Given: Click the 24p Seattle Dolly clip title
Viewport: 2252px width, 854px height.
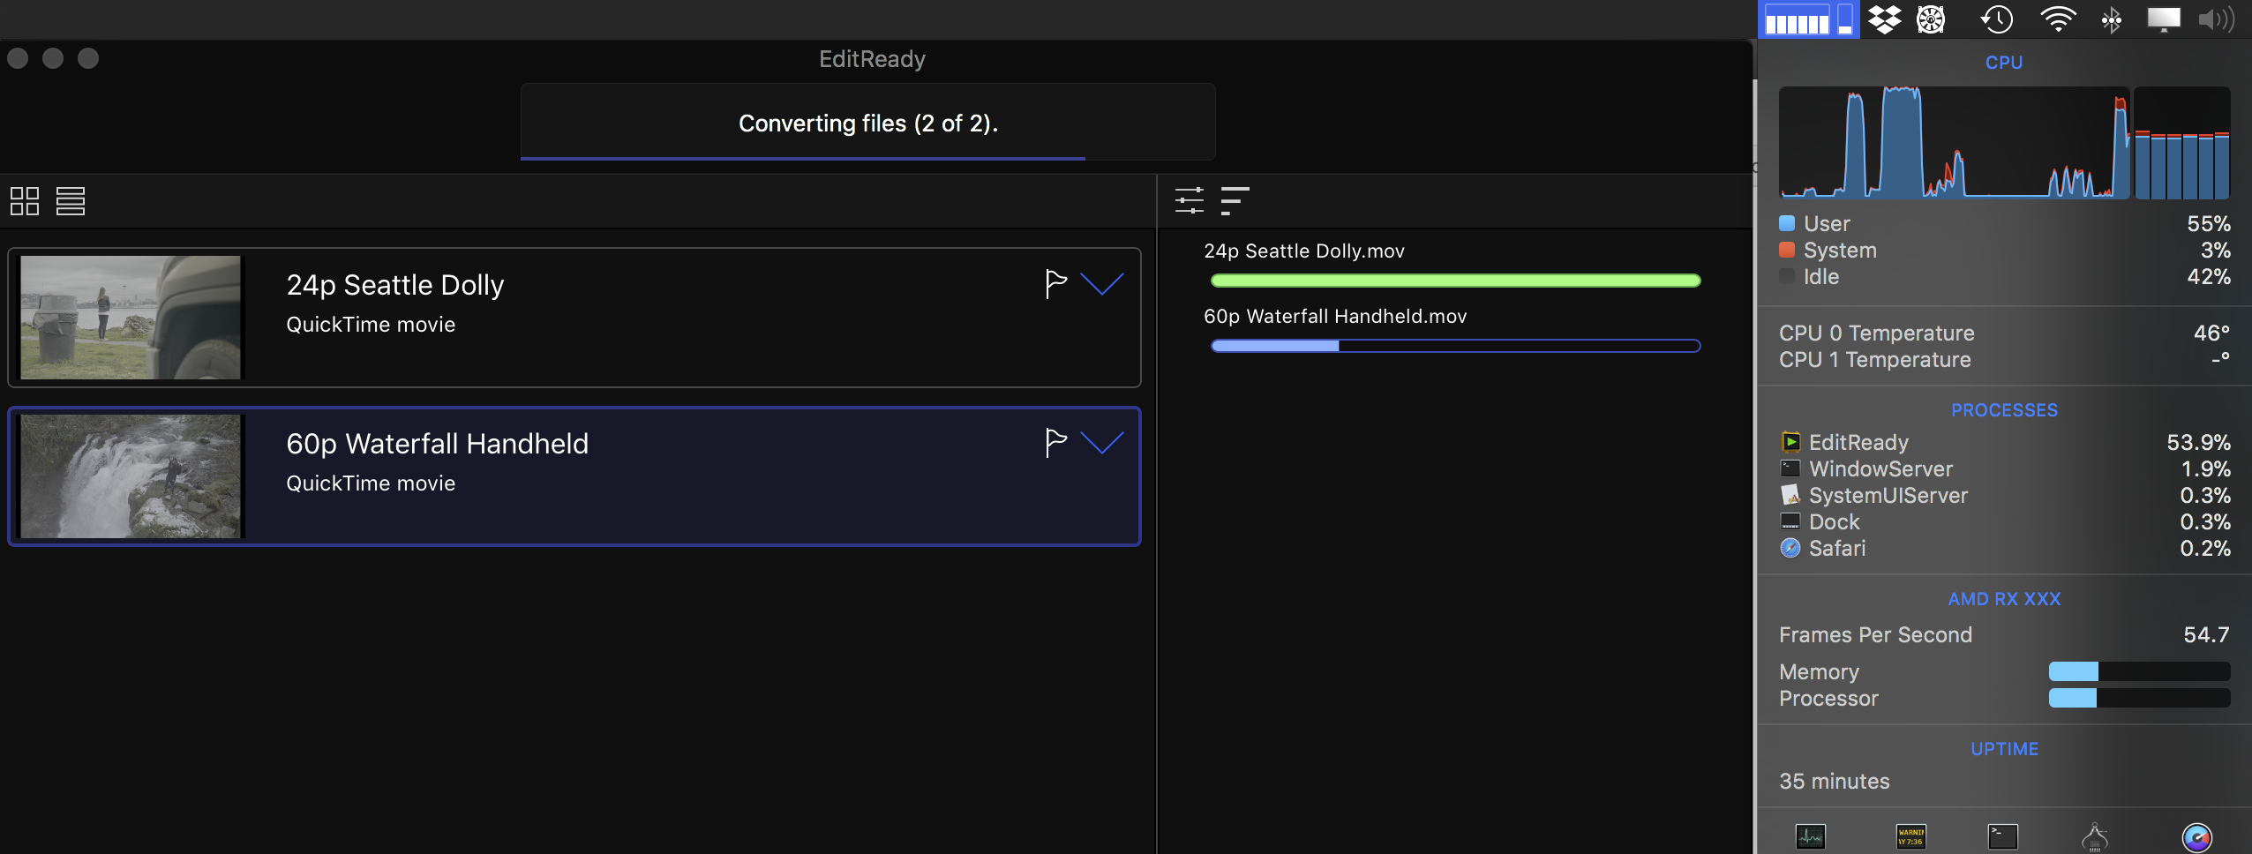Looking at the screenshot, I should pyautogui.click(x=395, y=285).
